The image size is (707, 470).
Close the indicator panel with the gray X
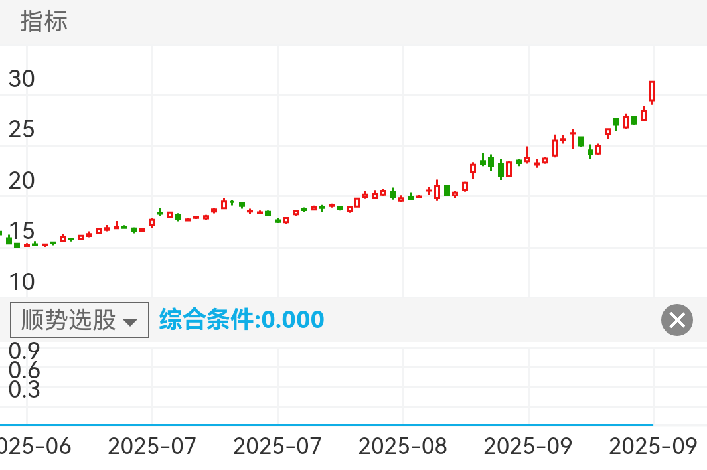[676, 321]
